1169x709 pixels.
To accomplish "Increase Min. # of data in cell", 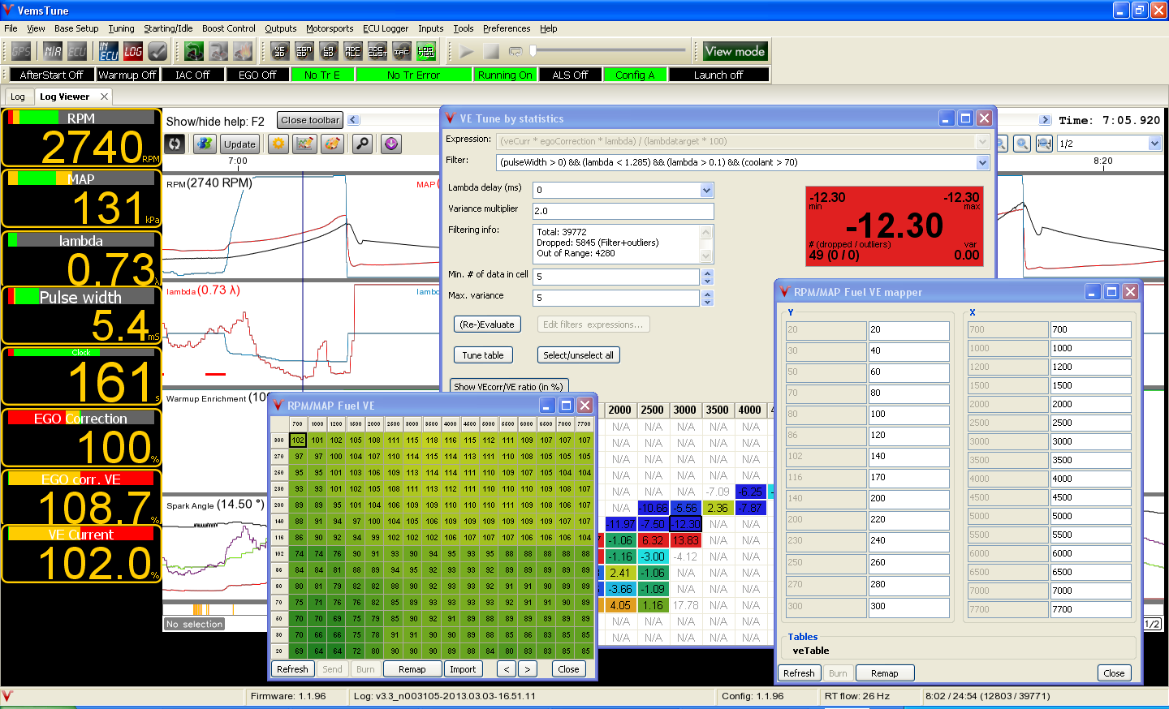I will pos(707,273).
